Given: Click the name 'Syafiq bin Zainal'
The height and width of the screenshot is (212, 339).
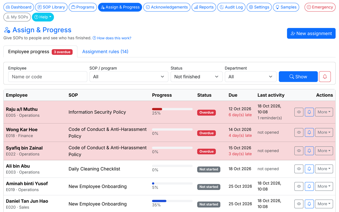Looking at the screenshot, I should [24, 148].
